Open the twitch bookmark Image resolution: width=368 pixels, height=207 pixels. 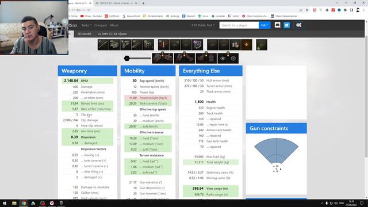pos(233,16)
